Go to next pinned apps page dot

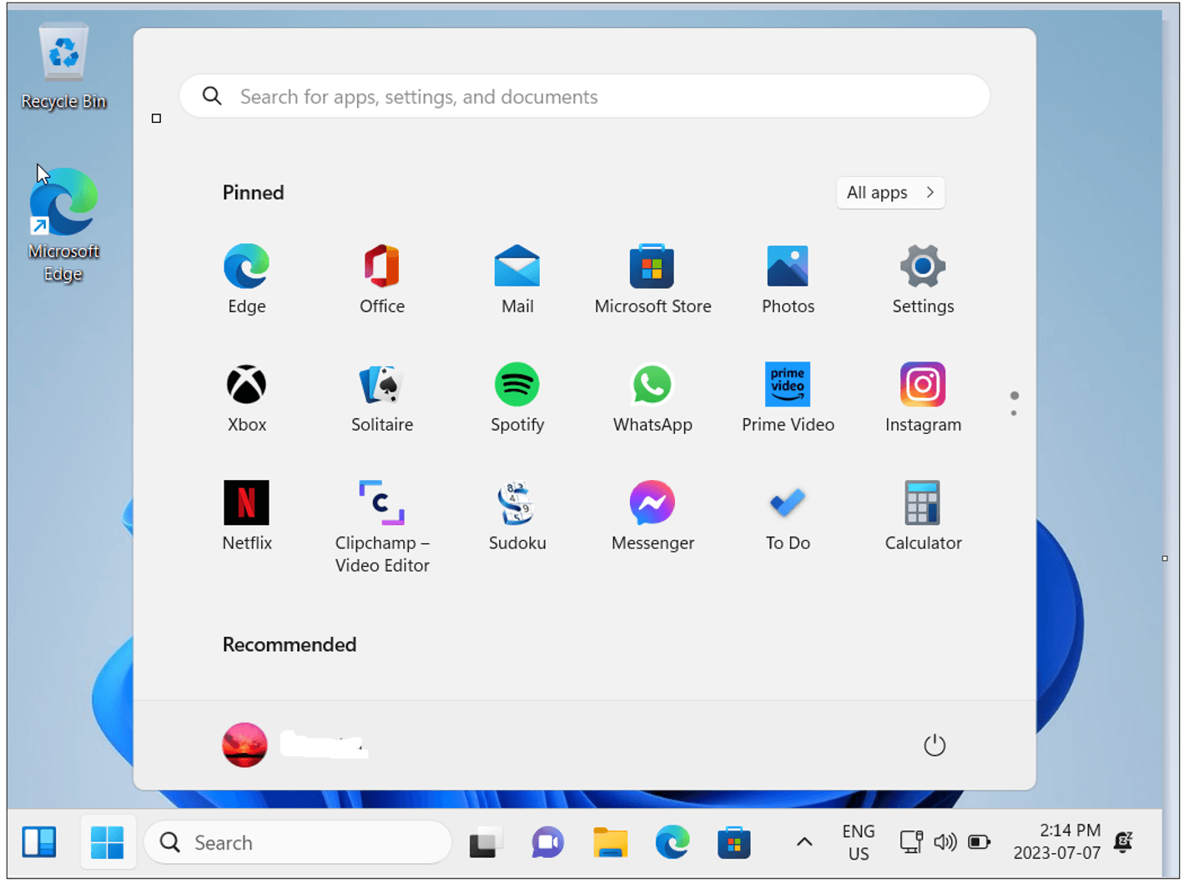(1014, 413)
